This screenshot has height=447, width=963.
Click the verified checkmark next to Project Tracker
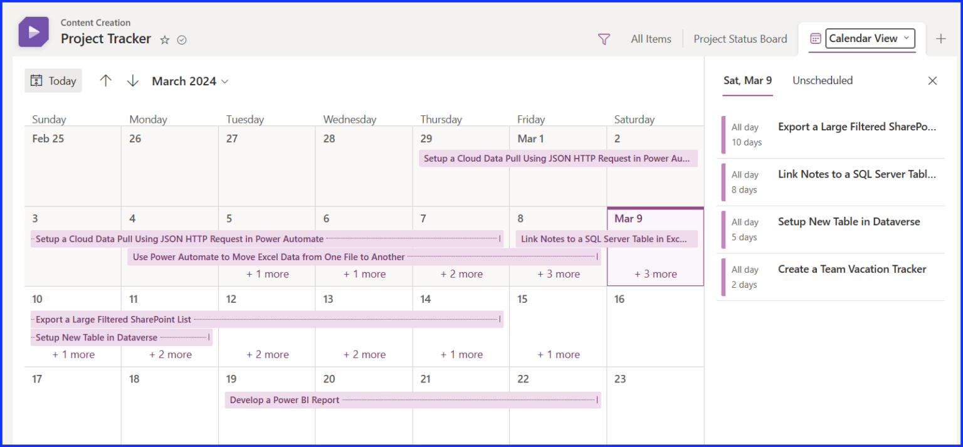181,39
